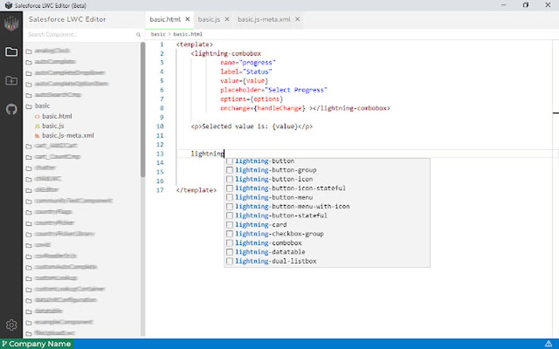The height and width of the screenshot is (349, 559).
Task: Click the box icon beside lightning-datatable
Action: click(x=230, y=252)
